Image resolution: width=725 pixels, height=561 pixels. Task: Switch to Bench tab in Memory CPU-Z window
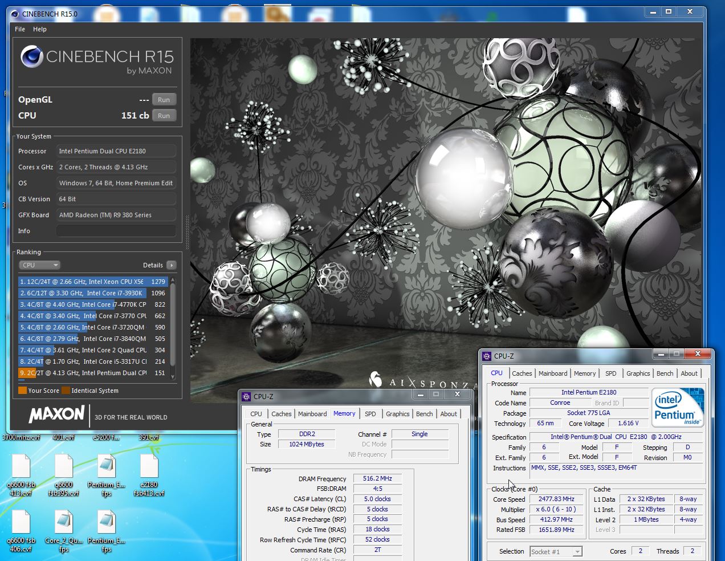coord(424,414)
